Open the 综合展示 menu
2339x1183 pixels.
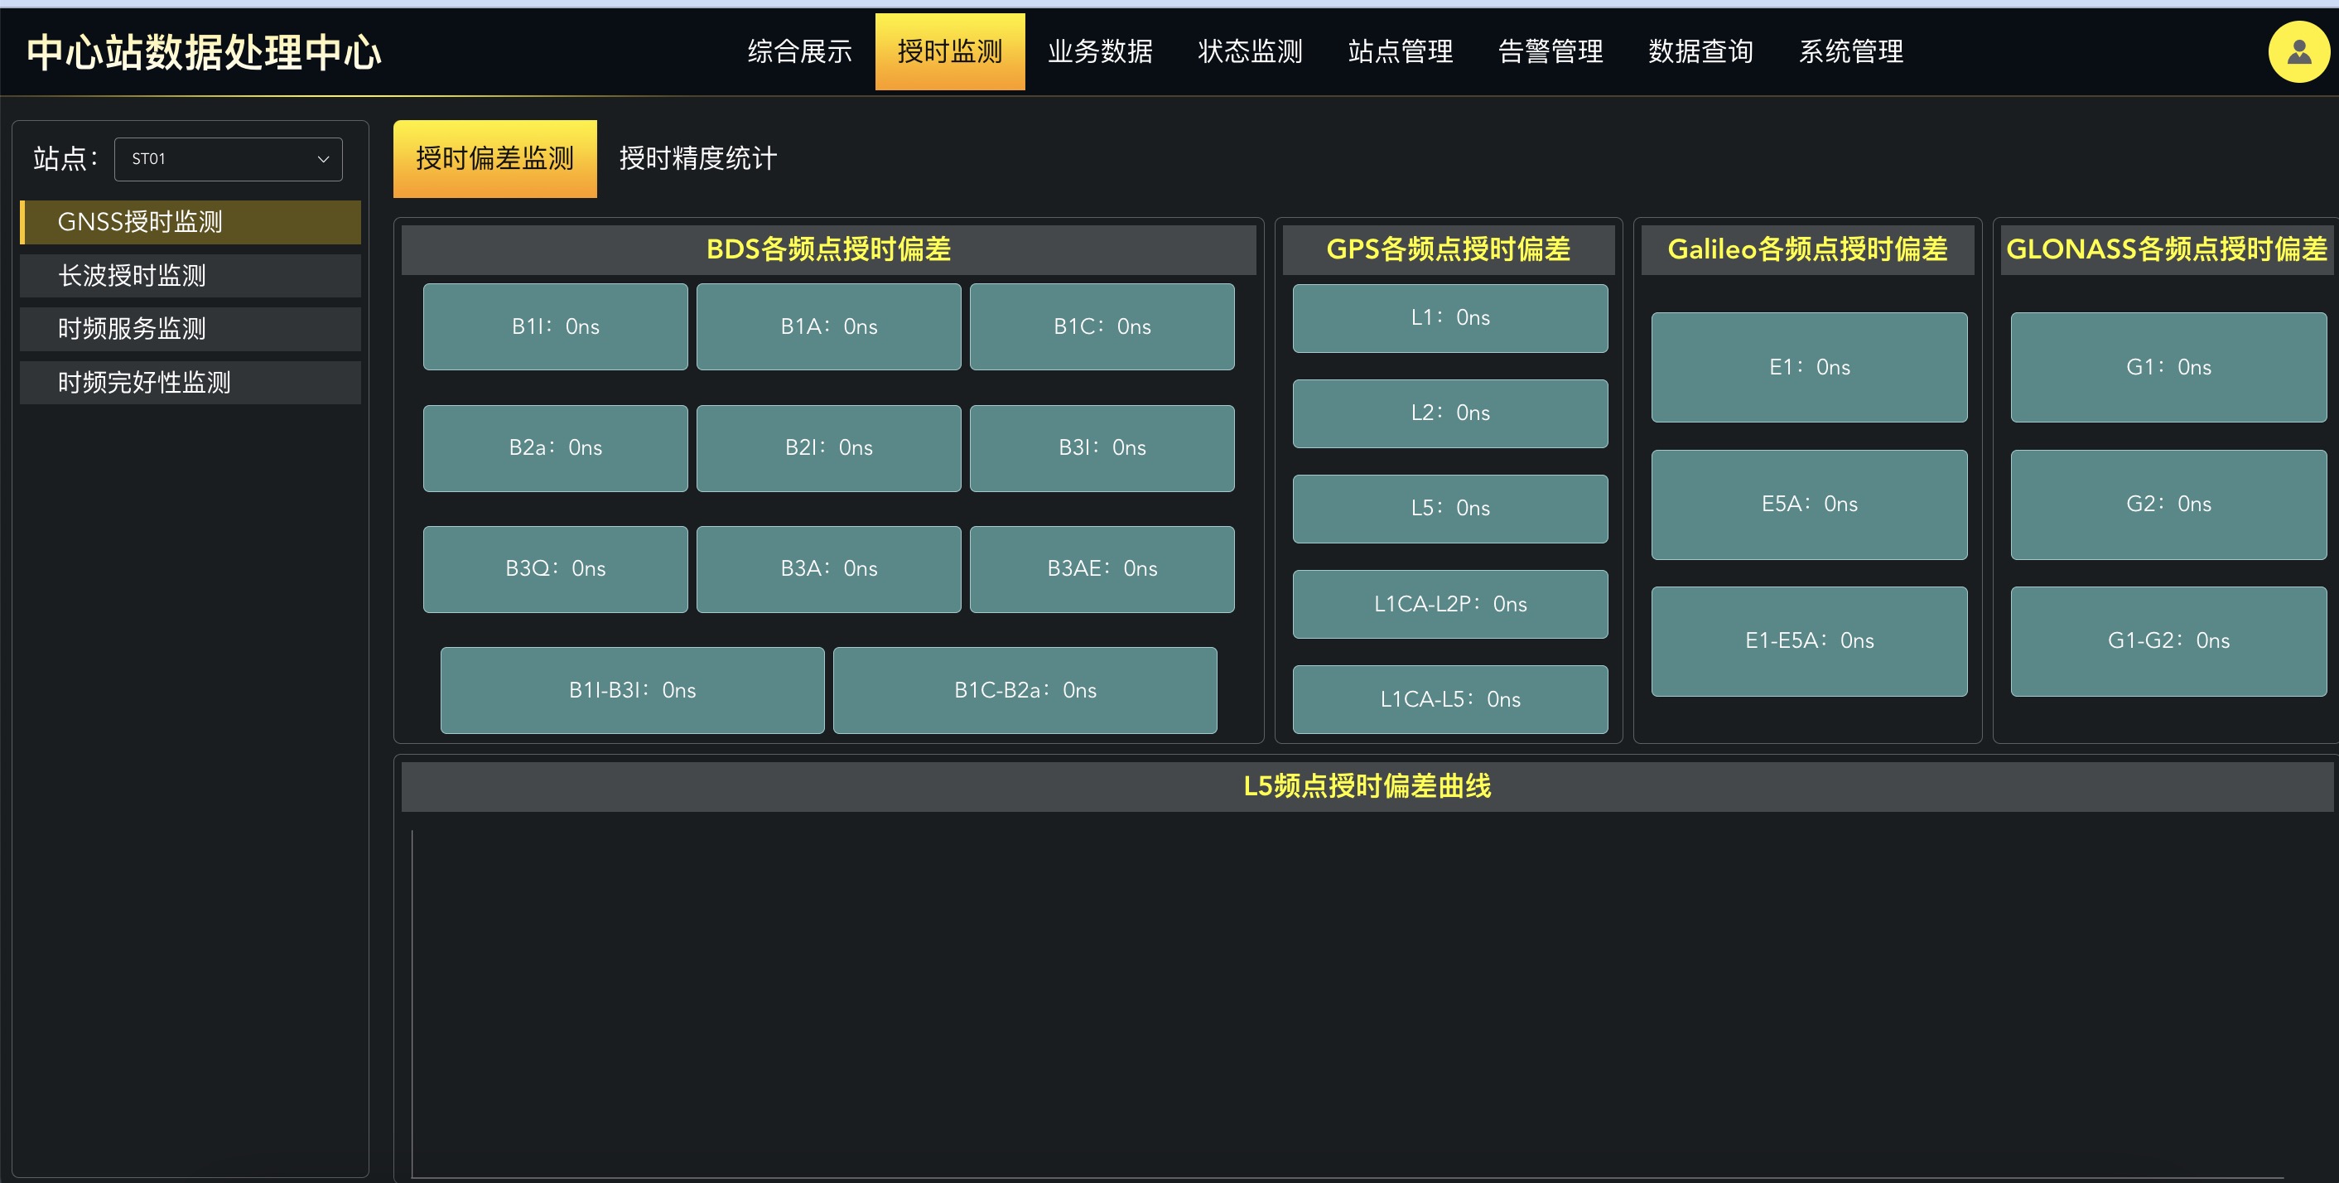(799, 51)
